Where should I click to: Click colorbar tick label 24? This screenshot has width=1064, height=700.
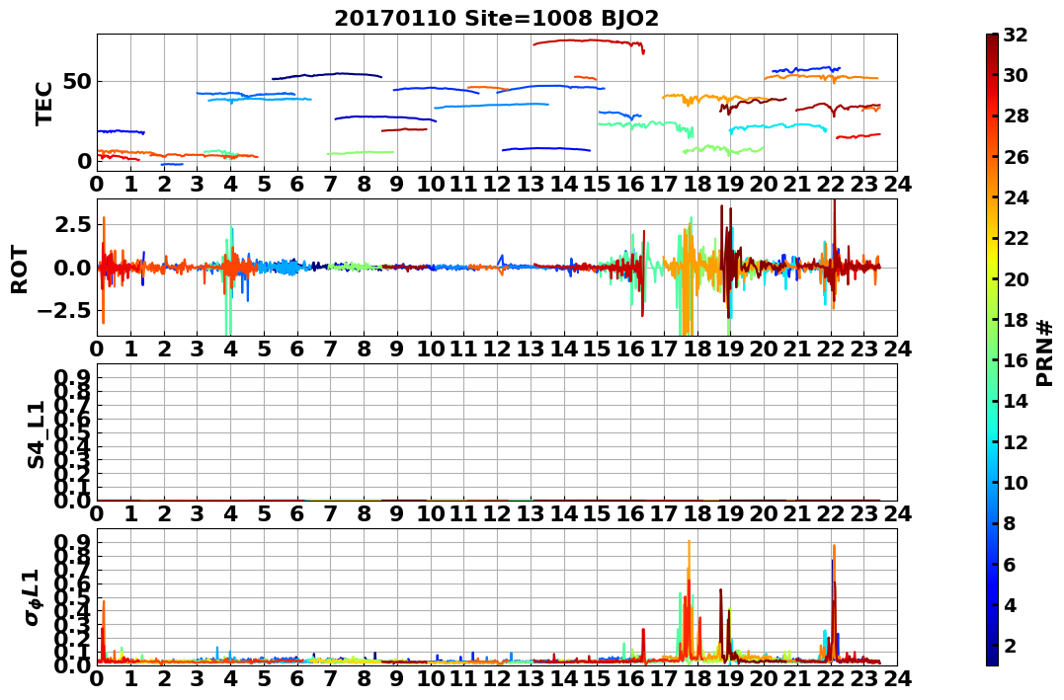click(x=1016, y=197)
